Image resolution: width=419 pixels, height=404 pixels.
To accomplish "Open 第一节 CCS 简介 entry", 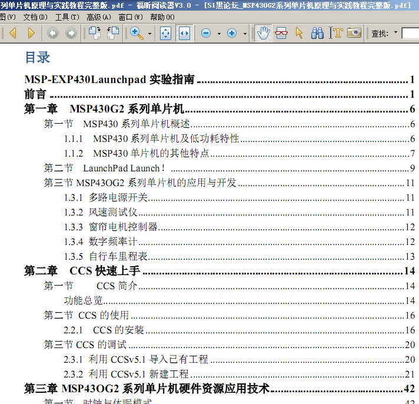I will tap(230, 286).
